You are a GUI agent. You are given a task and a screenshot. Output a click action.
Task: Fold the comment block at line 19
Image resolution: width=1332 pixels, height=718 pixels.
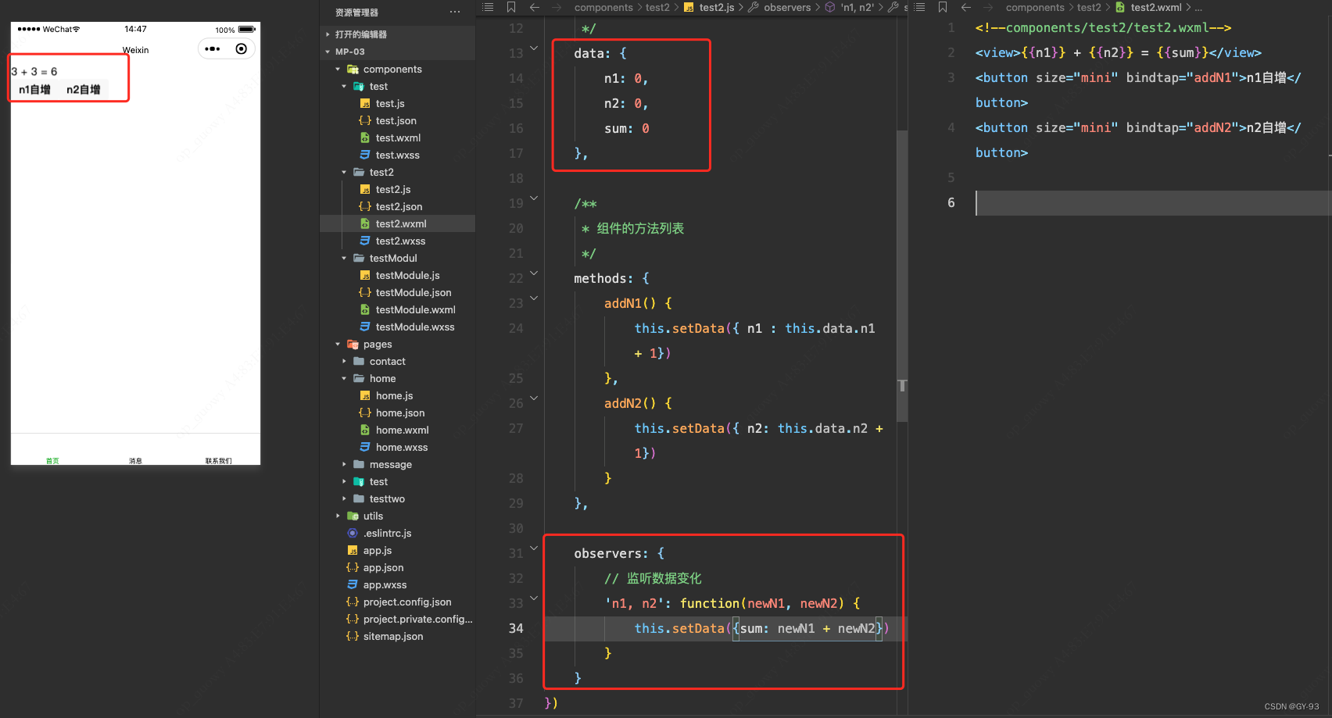(534, 198)
